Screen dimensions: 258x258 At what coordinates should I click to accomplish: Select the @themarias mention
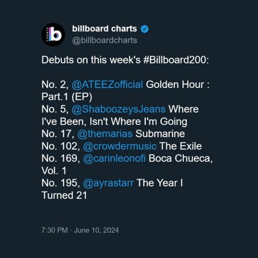click(105, 134)
